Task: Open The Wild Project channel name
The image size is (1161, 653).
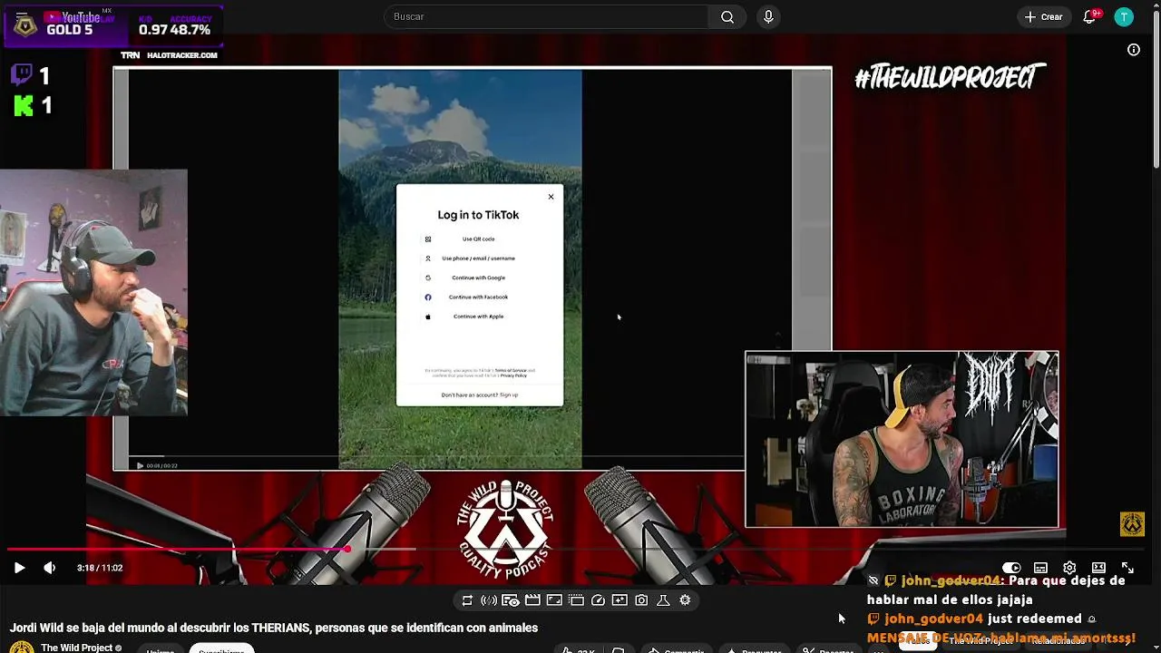Action: (77, 648)
